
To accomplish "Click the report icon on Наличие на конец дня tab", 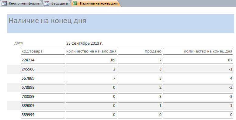I will click(75, 3).
